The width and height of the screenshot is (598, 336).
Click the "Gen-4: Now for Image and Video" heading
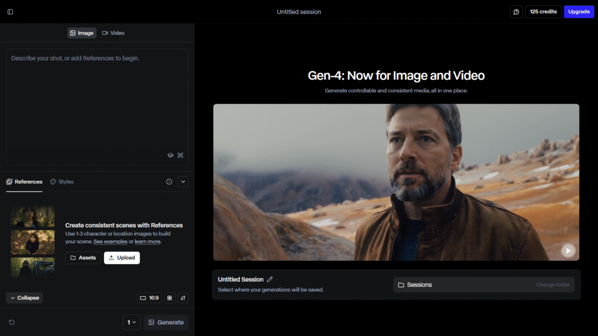396,75
